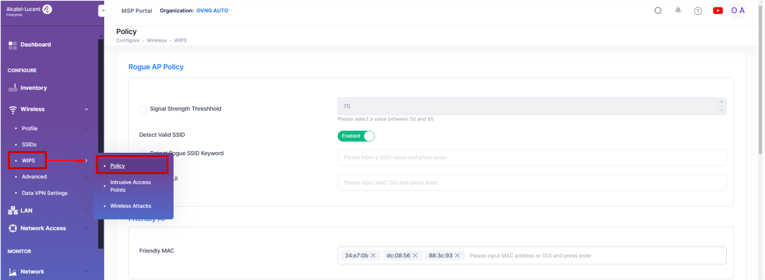Open Intrusive Access Points menu item

click(130, 186)
